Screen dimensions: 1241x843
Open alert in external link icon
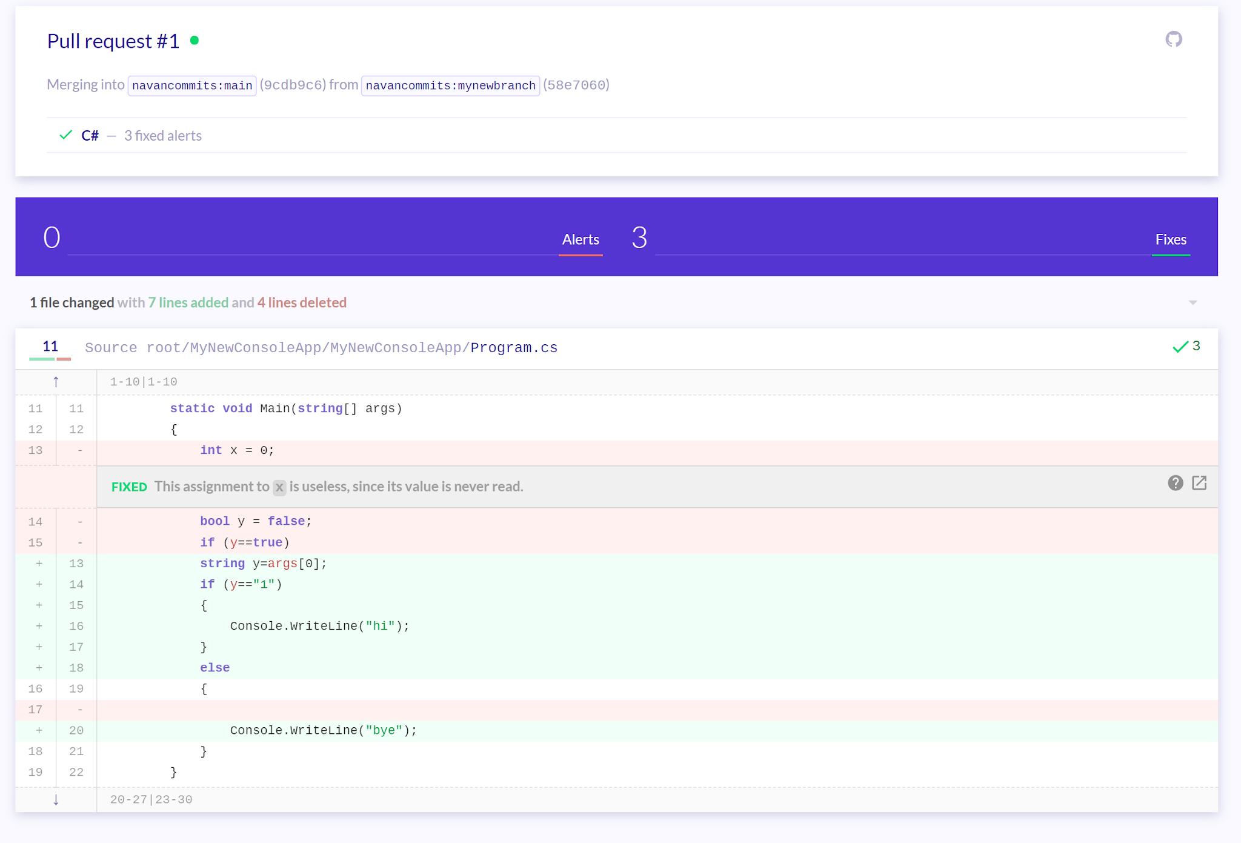click(1199, 483)
